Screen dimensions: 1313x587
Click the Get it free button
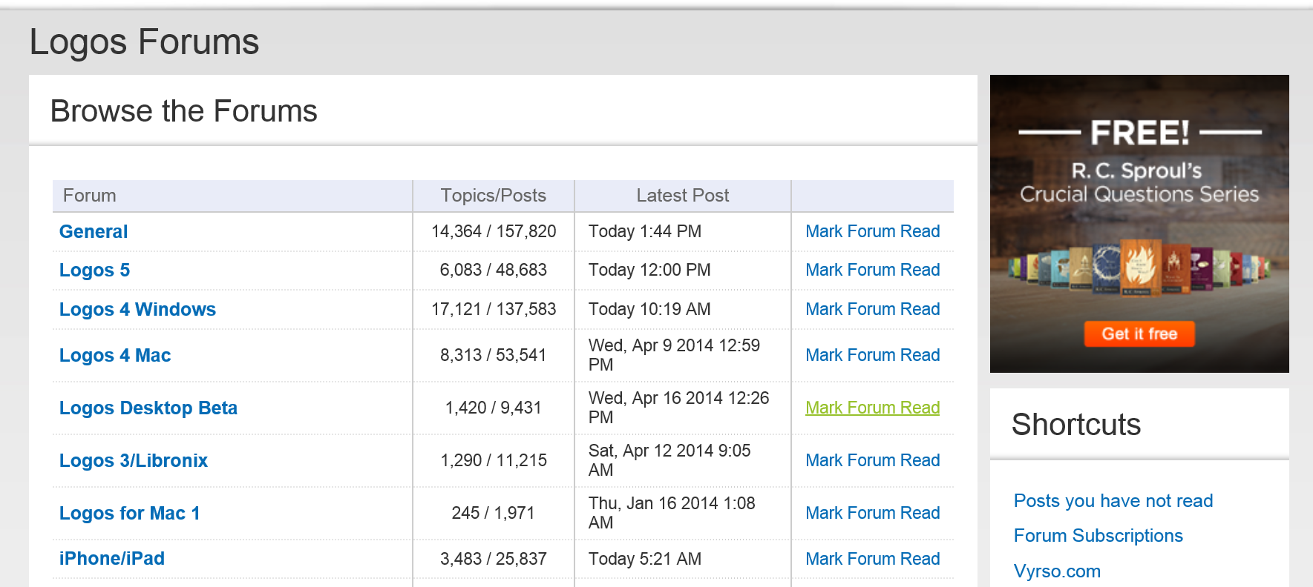(x=1139, y=334)
